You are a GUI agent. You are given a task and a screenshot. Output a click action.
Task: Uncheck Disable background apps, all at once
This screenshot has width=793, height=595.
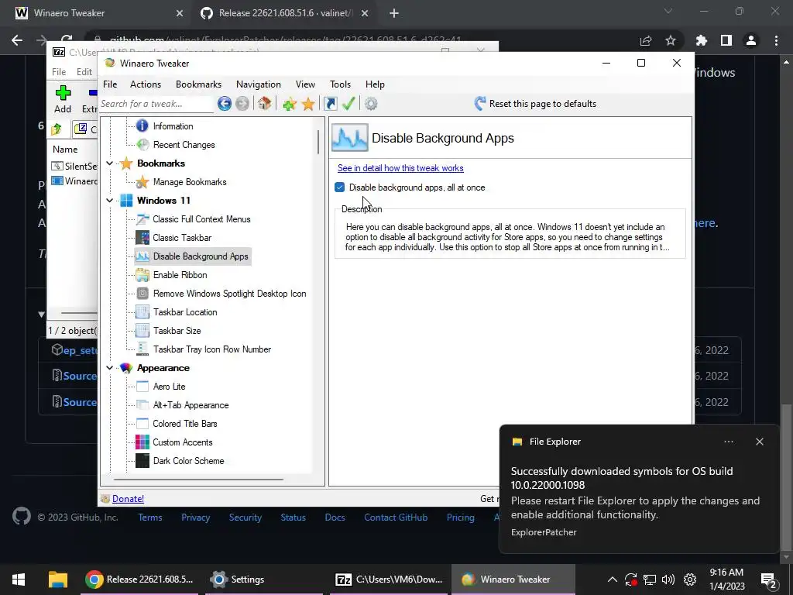tap(340, 187)
